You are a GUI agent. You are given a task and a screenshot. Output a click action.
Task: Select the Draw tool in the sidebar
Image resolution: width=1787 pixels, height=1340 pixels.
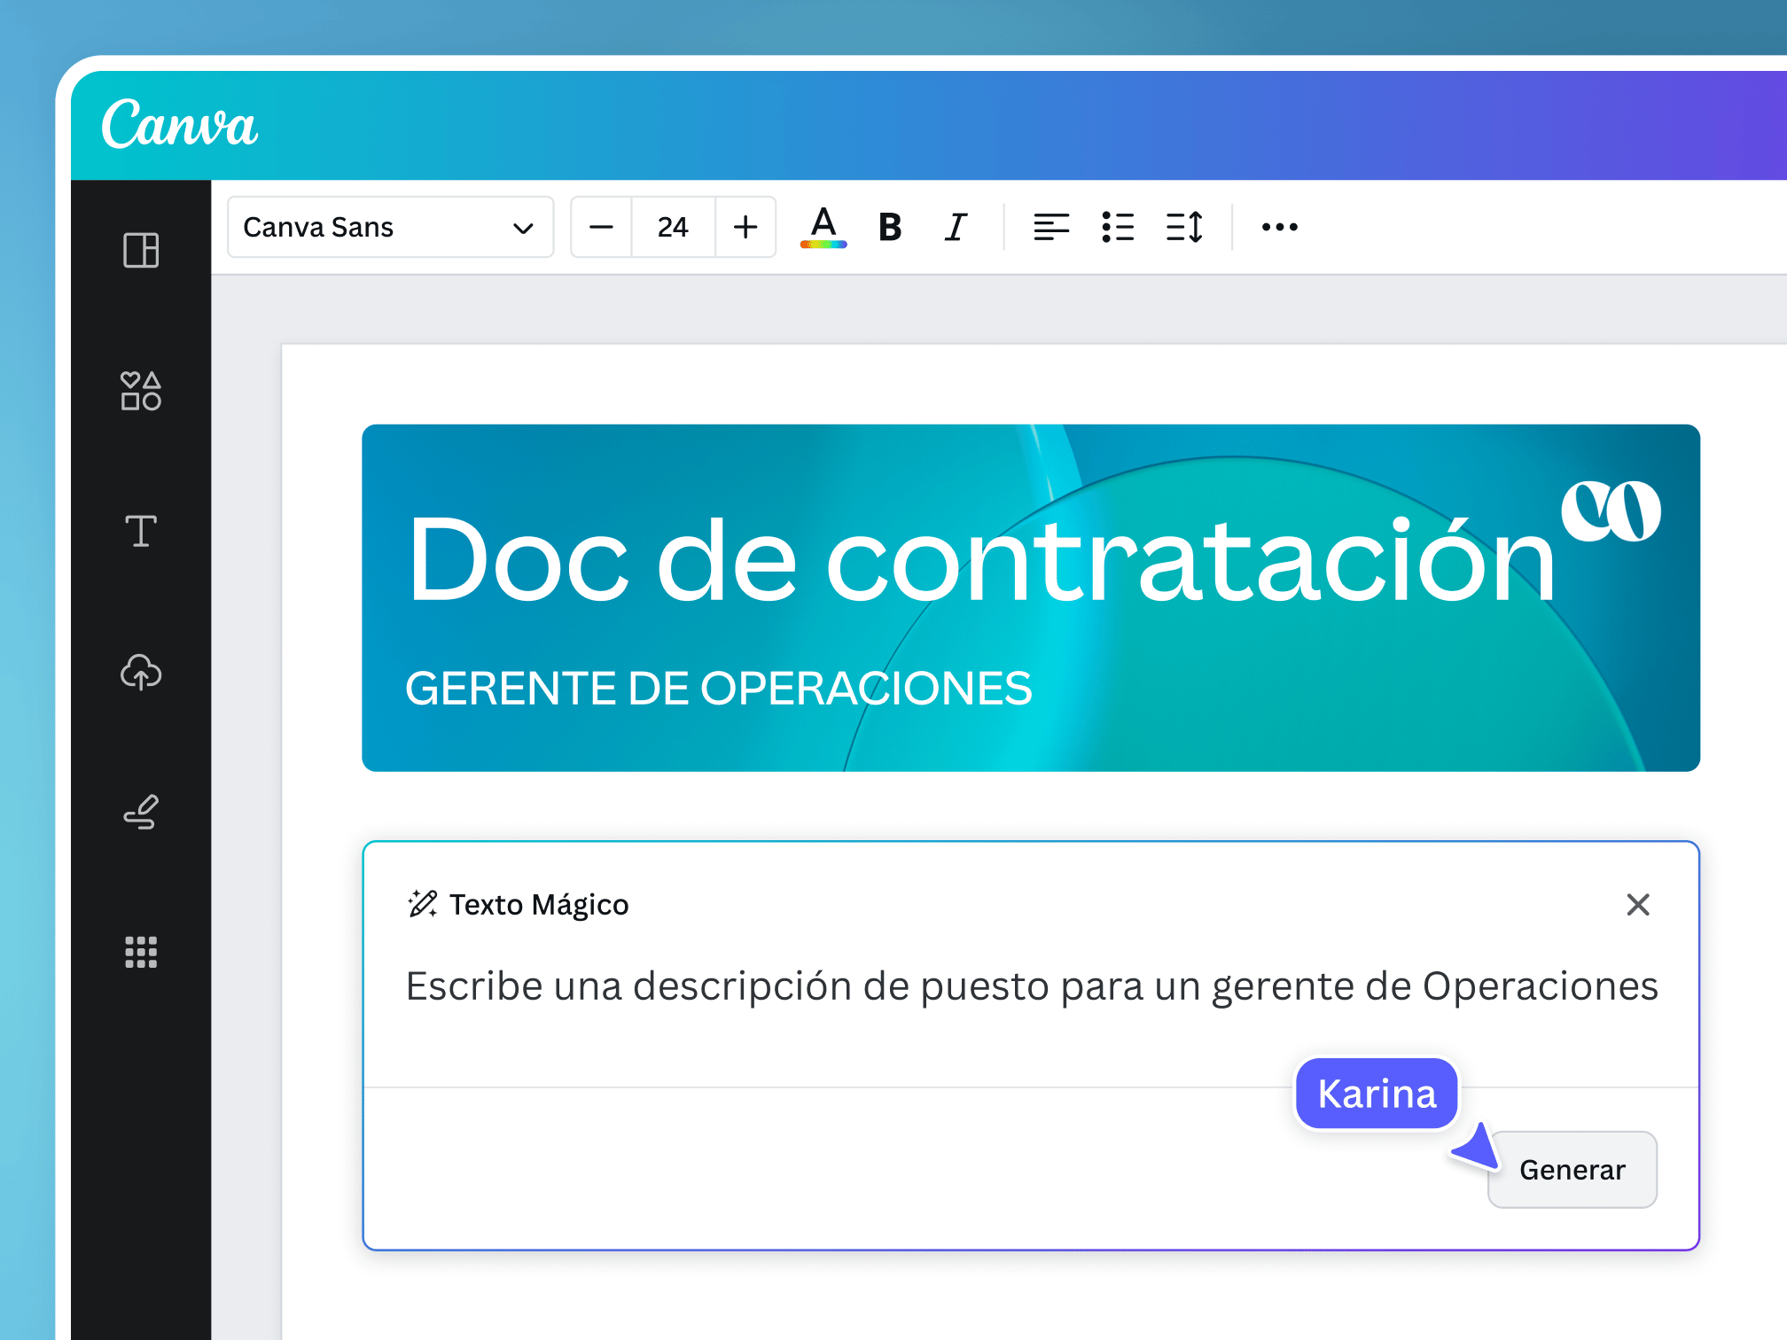tap(140, 813)
